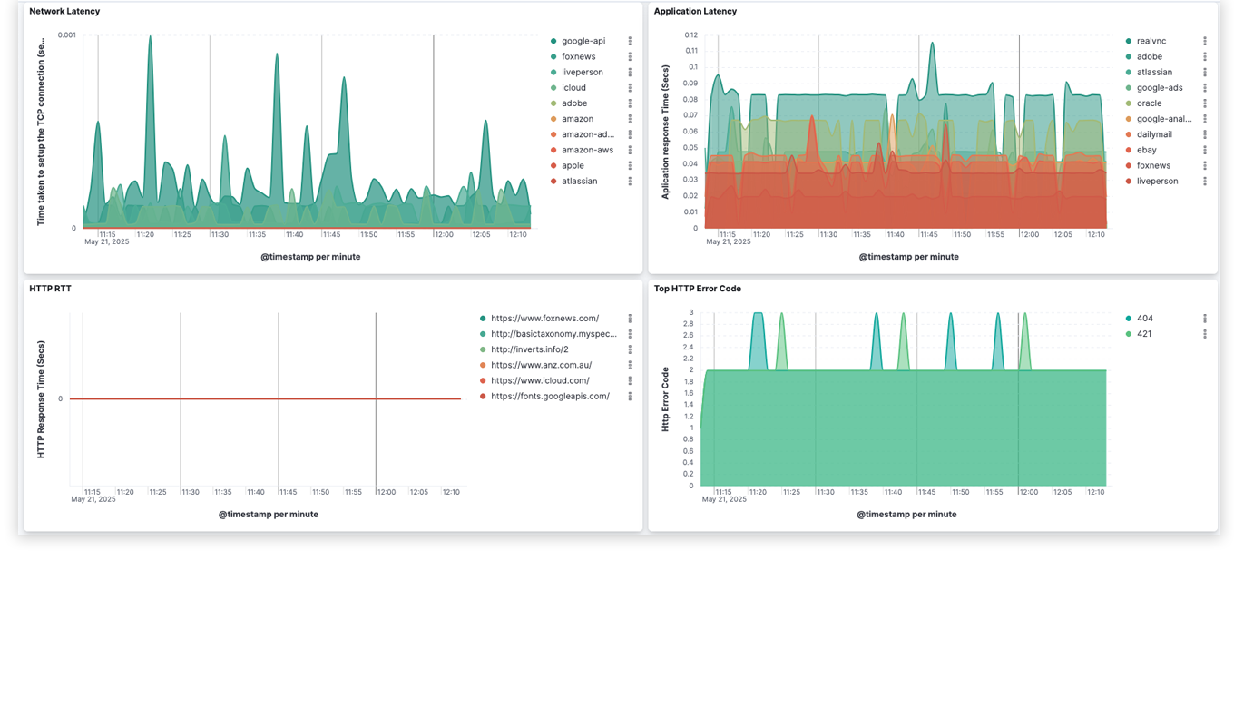Open the options menu for google-api legend
The width and height of the screenshot is (1234, 708).
pos(631,41)
